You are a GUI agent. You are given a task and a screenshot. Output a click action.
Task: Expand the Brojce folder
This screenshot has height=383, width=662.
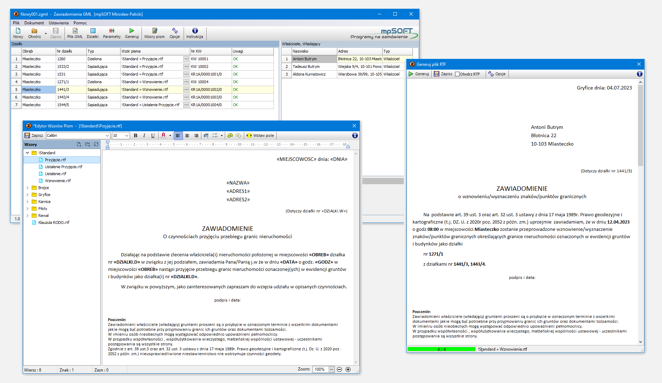coord(28,188)
